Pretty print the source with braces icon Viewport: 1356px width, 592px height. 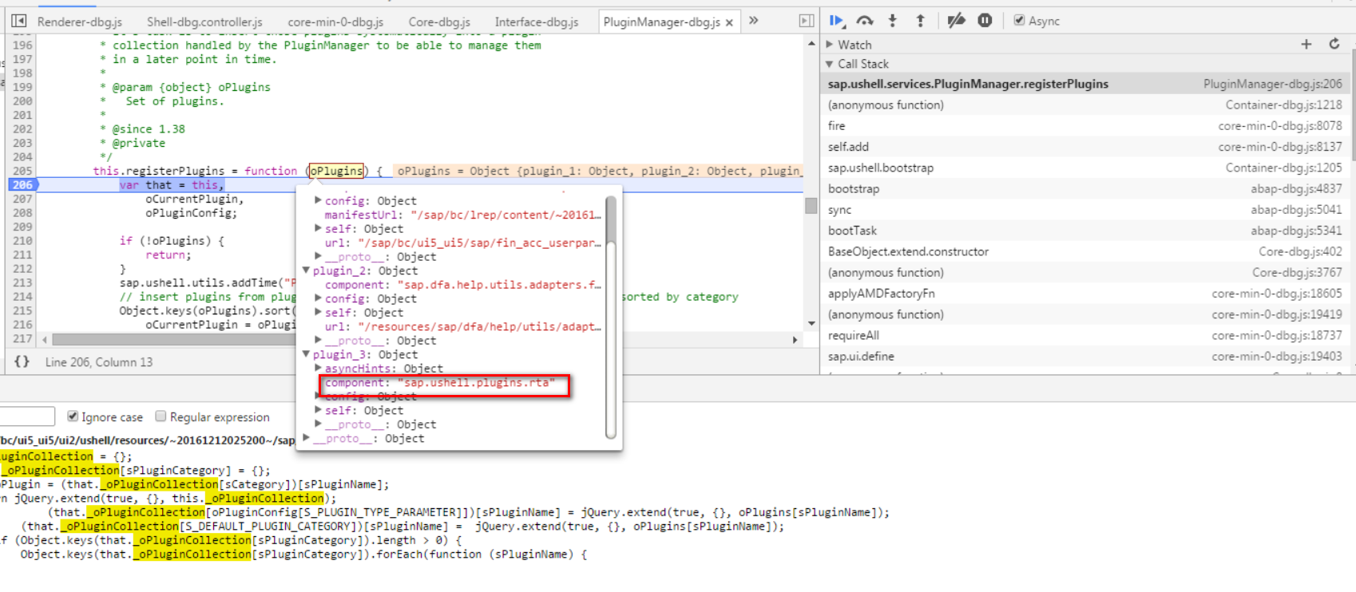click(x=22, y=361)
